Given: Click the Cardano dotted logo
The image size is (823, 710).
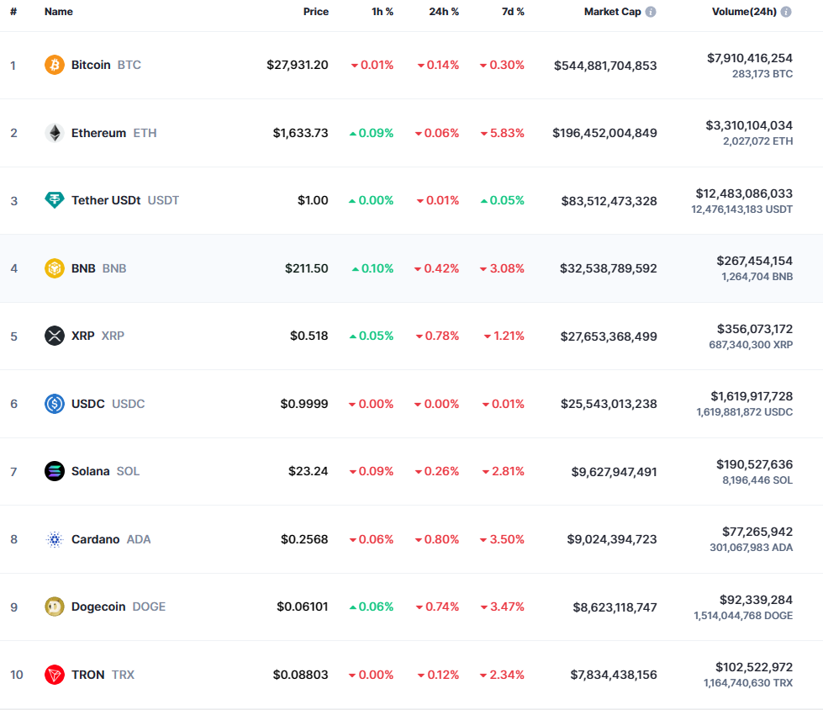Looking at the screenshot, I should 55,539.
